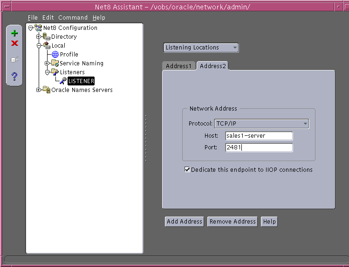
Task: Click the test connection plug icon
Action: point(14,60)
